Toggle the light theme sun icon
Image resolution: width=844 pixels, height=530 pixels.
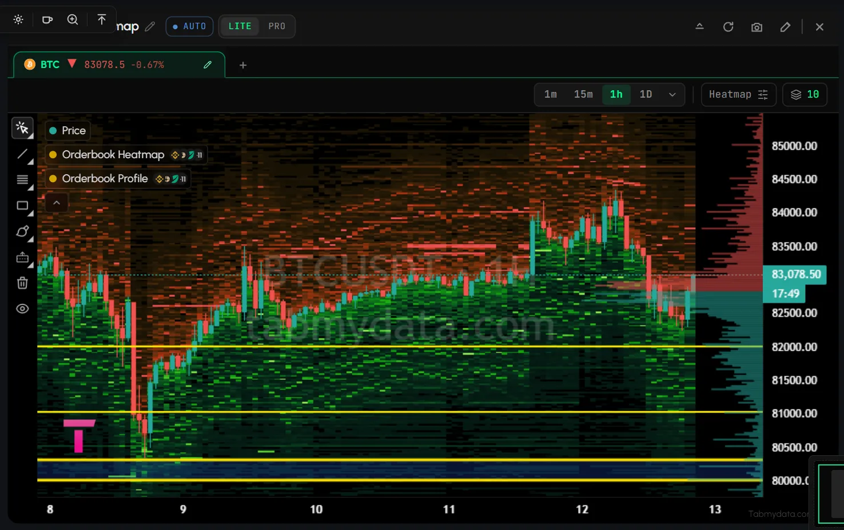click(18, 19)
